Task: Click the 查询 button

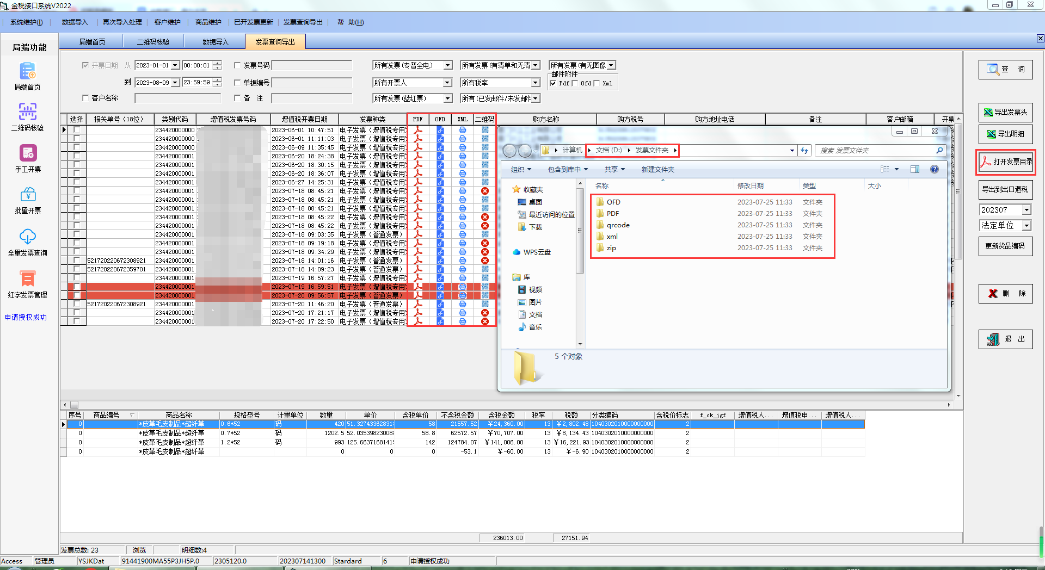Action: (x=1005, y=69)
